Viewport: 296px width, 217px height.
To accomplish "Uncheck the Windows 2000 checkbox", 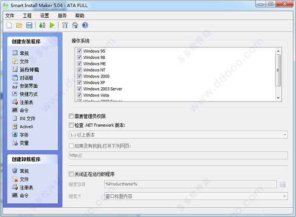I will 79,76.
